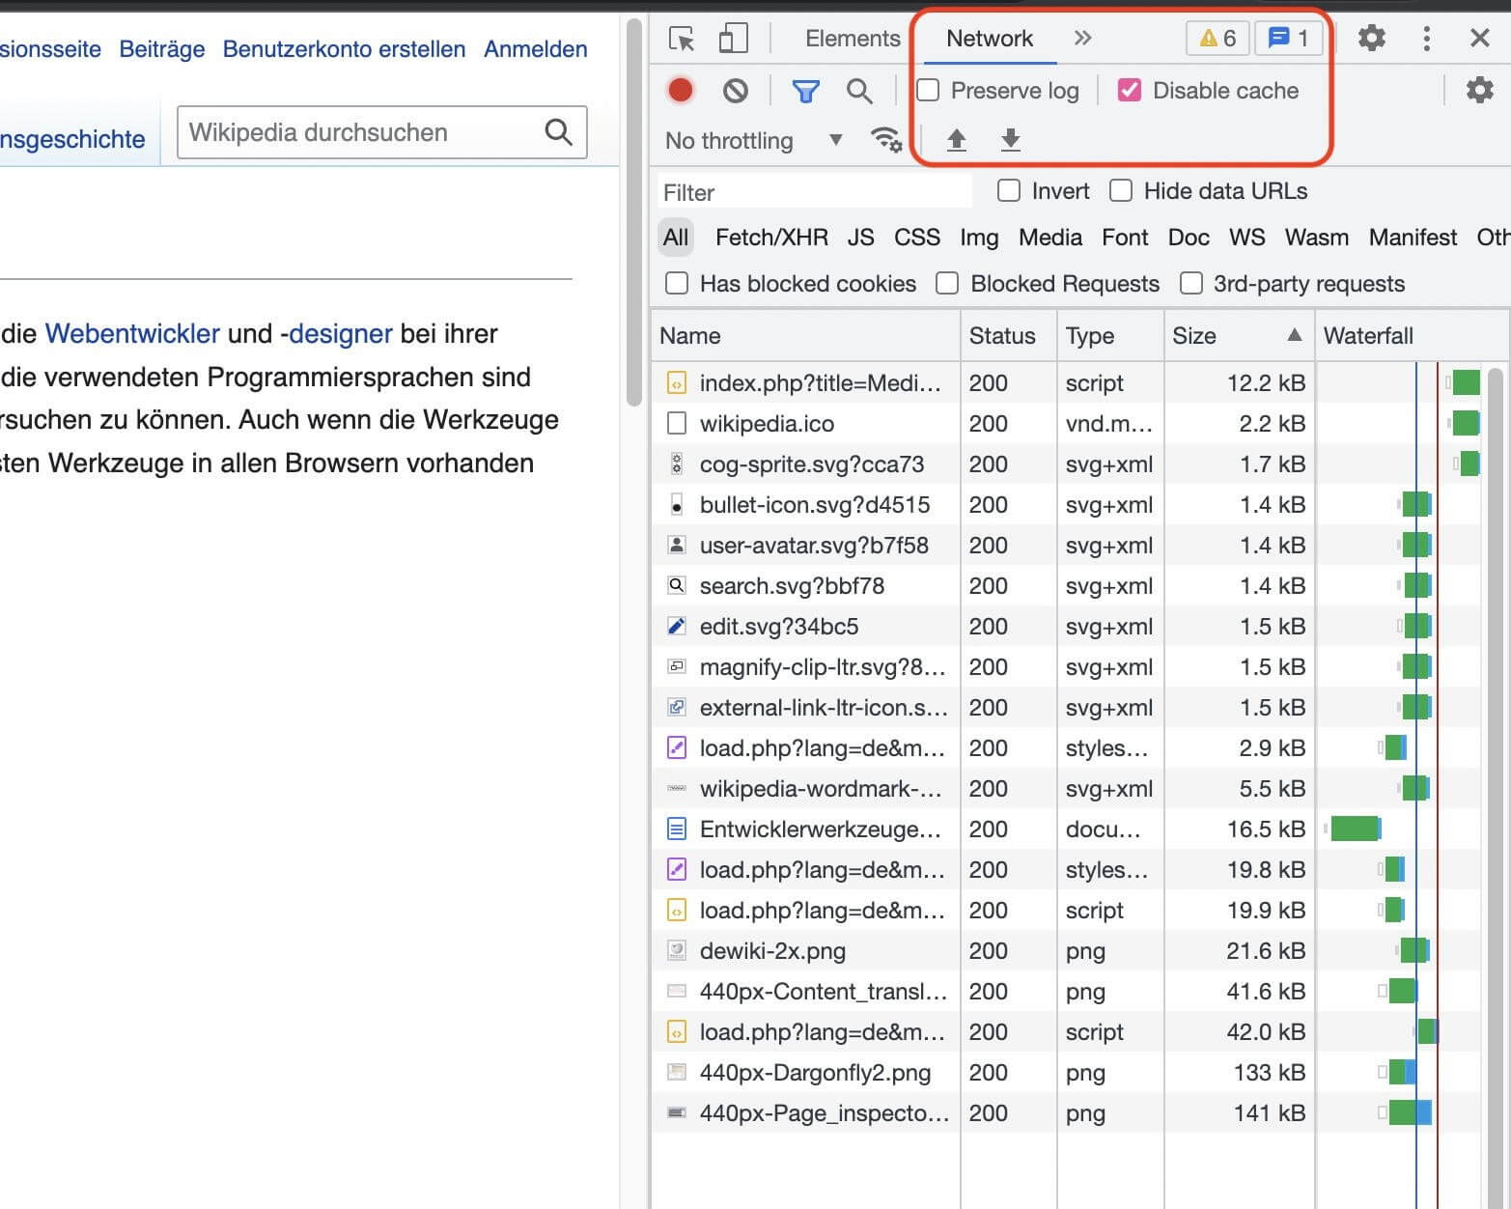Image resolution: width=1511 pixels, height=1209 pixels.
Task: Clear the network log
Action: click(x=736, y=91)
